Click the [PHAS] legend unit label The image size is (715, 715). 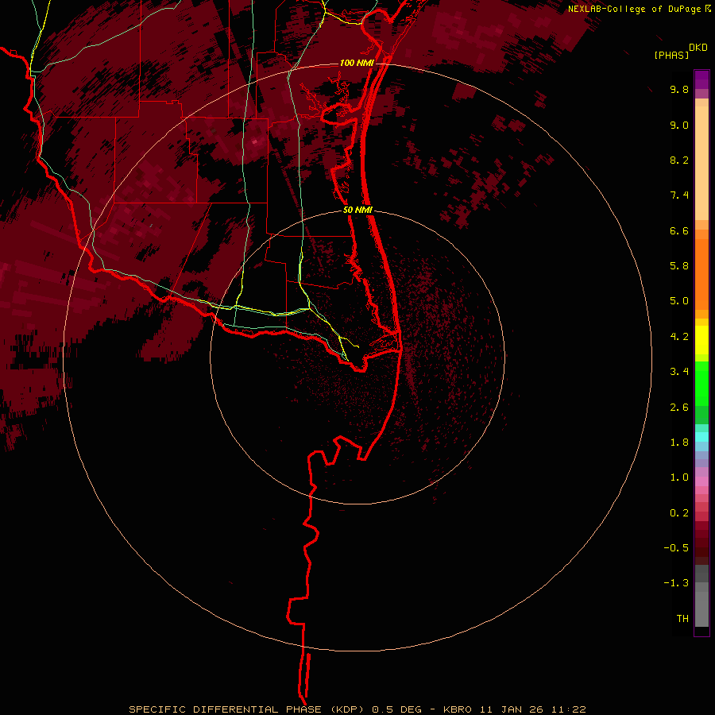[x=671, y=56]
